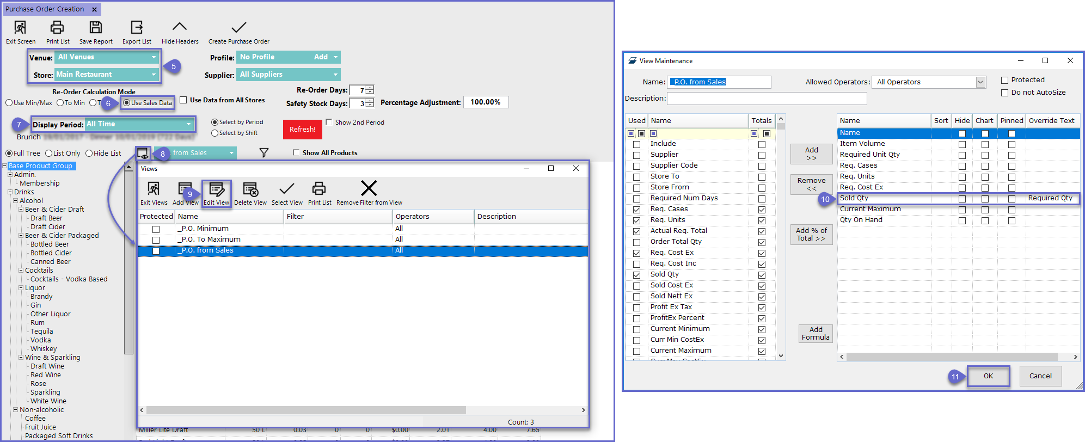Click the view Name input field
Screen dimensions: 1085x442
[x=719, y=82]
